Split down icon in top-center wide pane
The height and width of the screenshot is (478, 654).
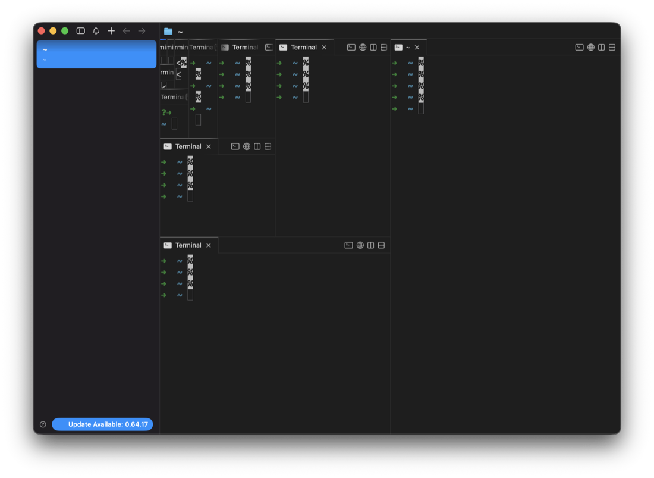click(383, 47)
